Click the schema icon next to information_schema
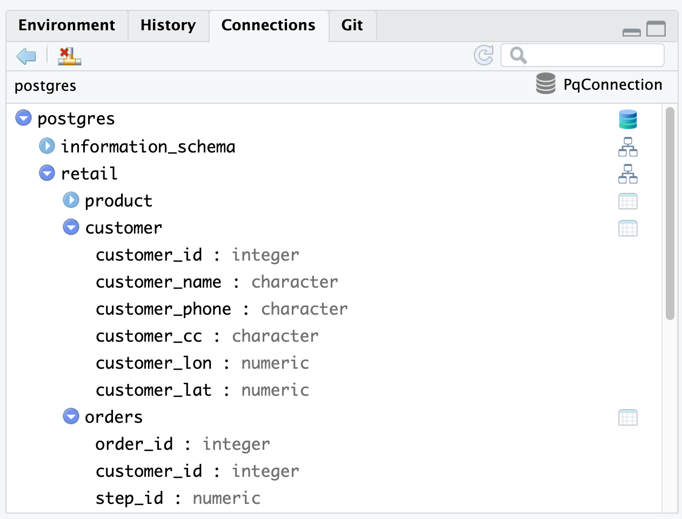The width and height of the screenshot is (682, 519). pyautogui.click(x=627, y=147)
